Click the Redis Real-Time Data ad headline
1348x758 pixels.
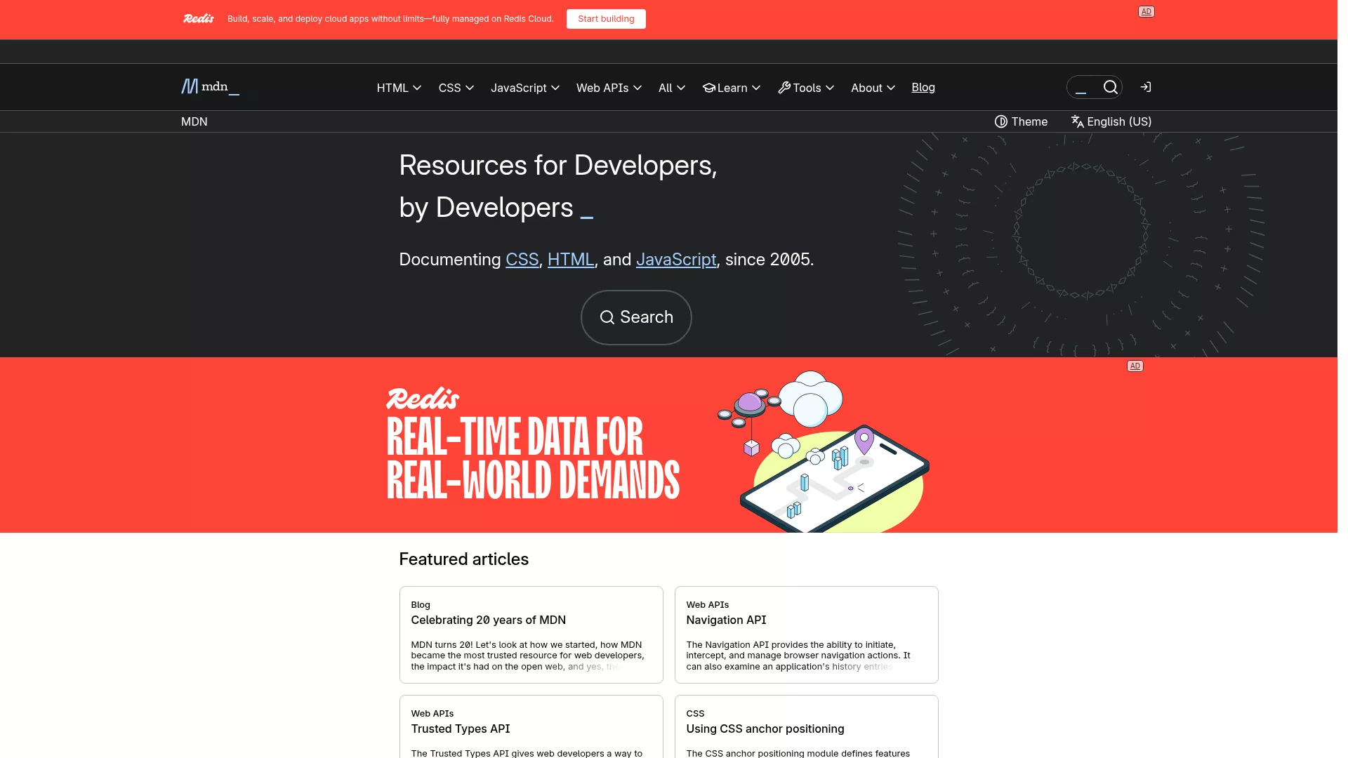pos(533,458)
